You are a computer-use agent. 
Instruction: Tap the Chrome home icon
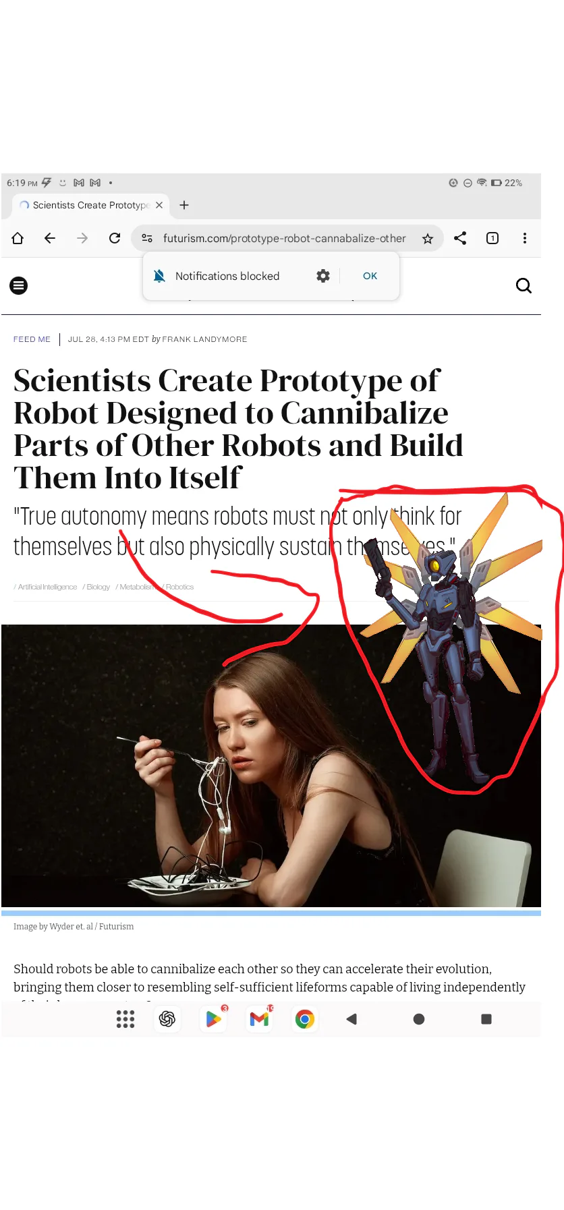pyautogui.click(x=18, y=238)
